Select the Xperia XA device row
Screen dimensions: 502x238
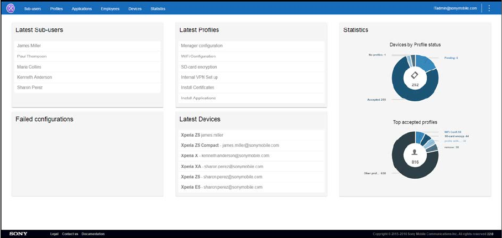(x=252, y=167)
